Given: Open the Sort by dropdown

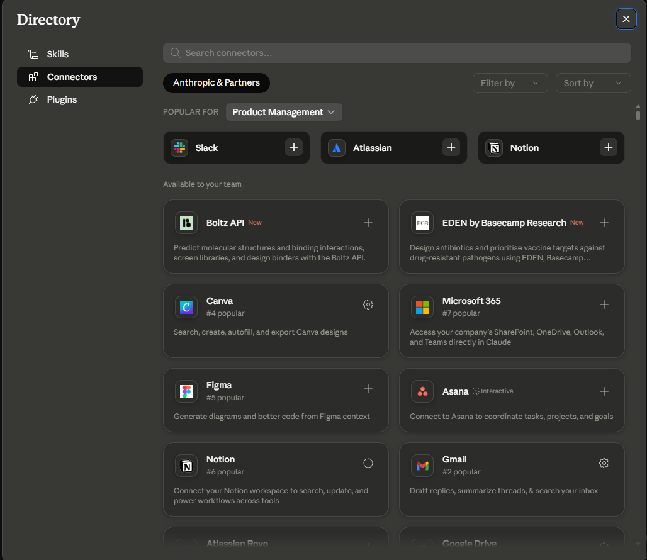Looking at the screenshot, I should [593, 83].
